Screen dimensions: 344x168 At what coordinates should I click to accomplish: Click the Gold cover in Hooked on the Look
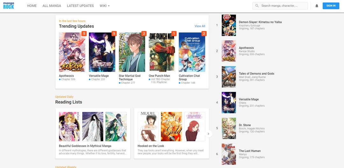coord(171,127)
